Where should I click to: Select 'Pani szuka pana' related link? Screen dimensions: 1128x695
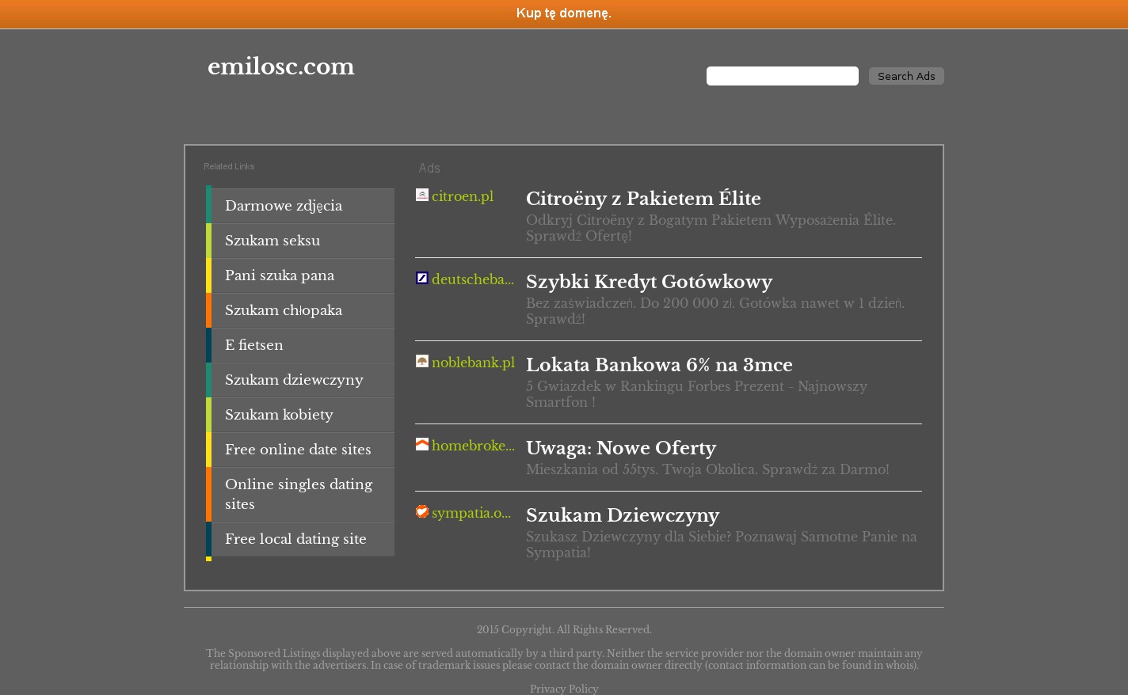pos(280,275)
